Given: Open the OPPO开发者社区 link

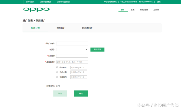Looking at the screenshot, I should click(63, 2).
